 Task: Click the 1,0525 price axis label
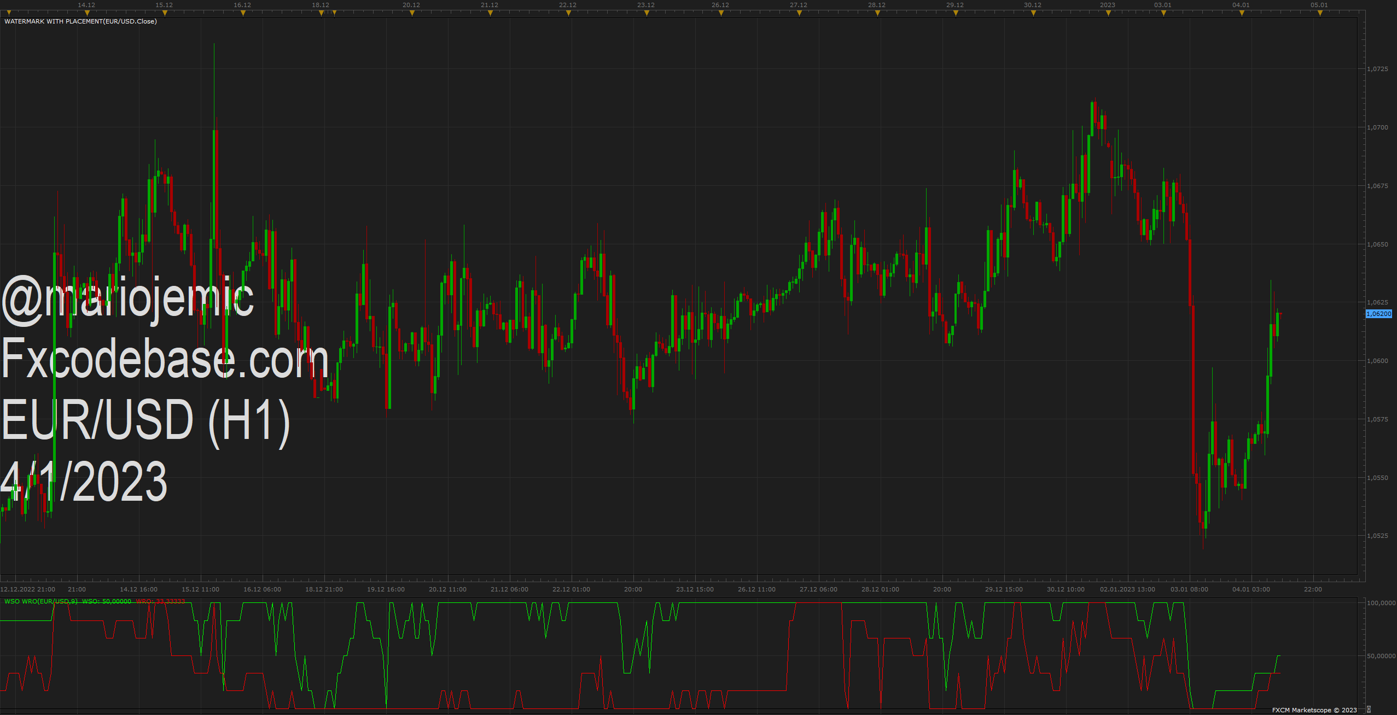[1377, 536]
